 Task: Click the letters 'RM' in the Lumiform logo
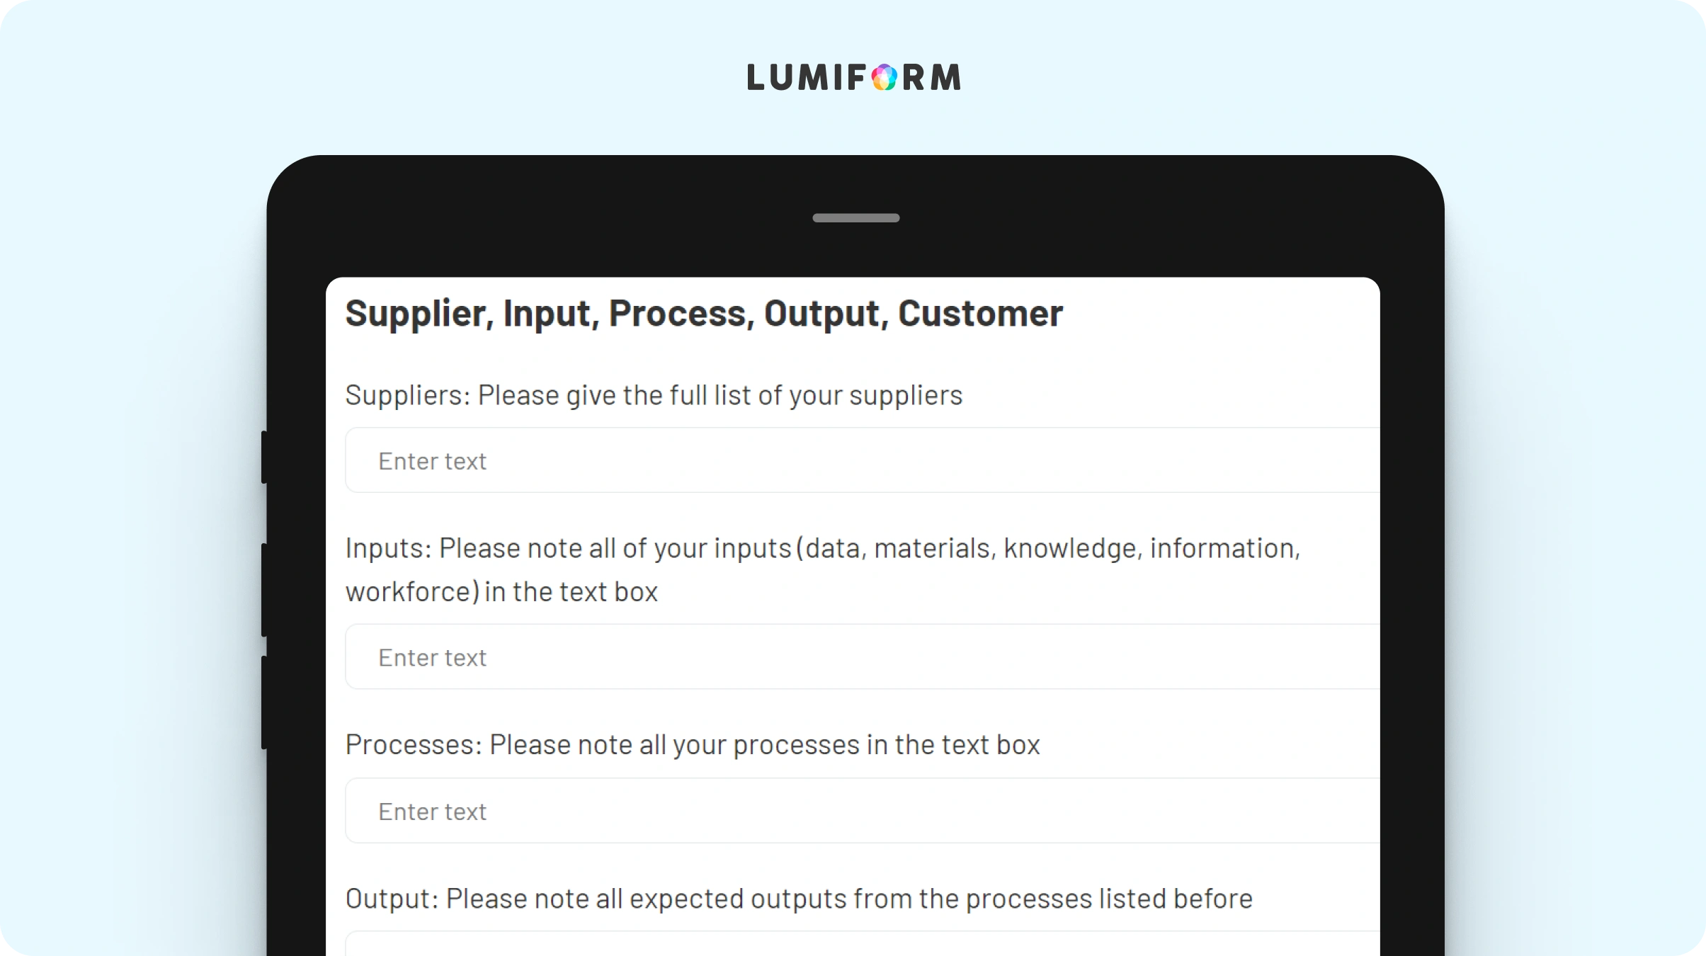pyautogui.click(x=931, y=77)
